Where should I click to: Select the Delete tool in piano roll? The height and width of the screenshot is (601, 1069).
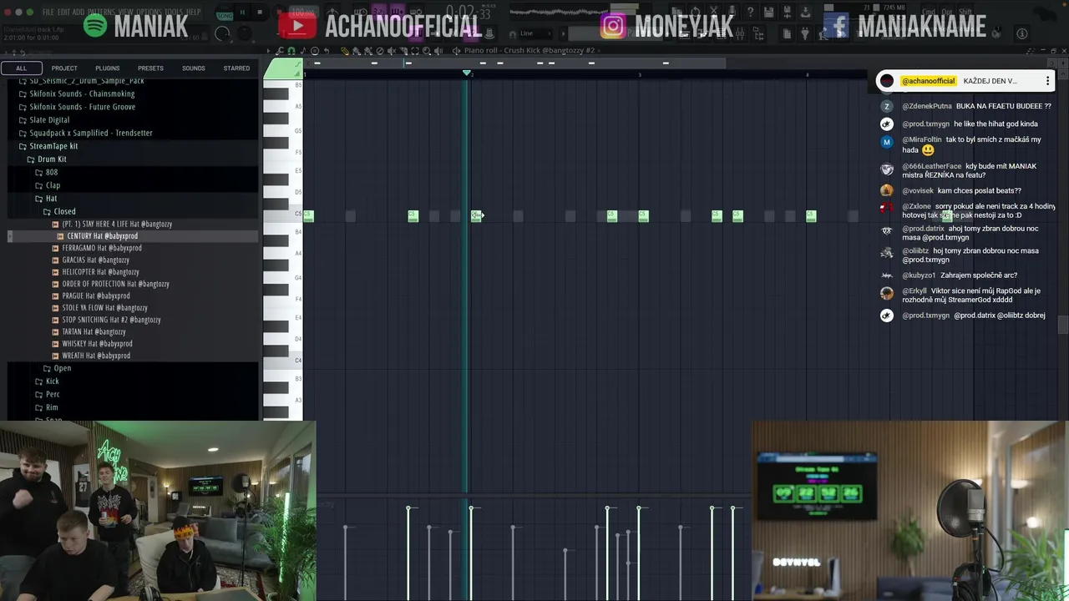click(x=380, y=51)
